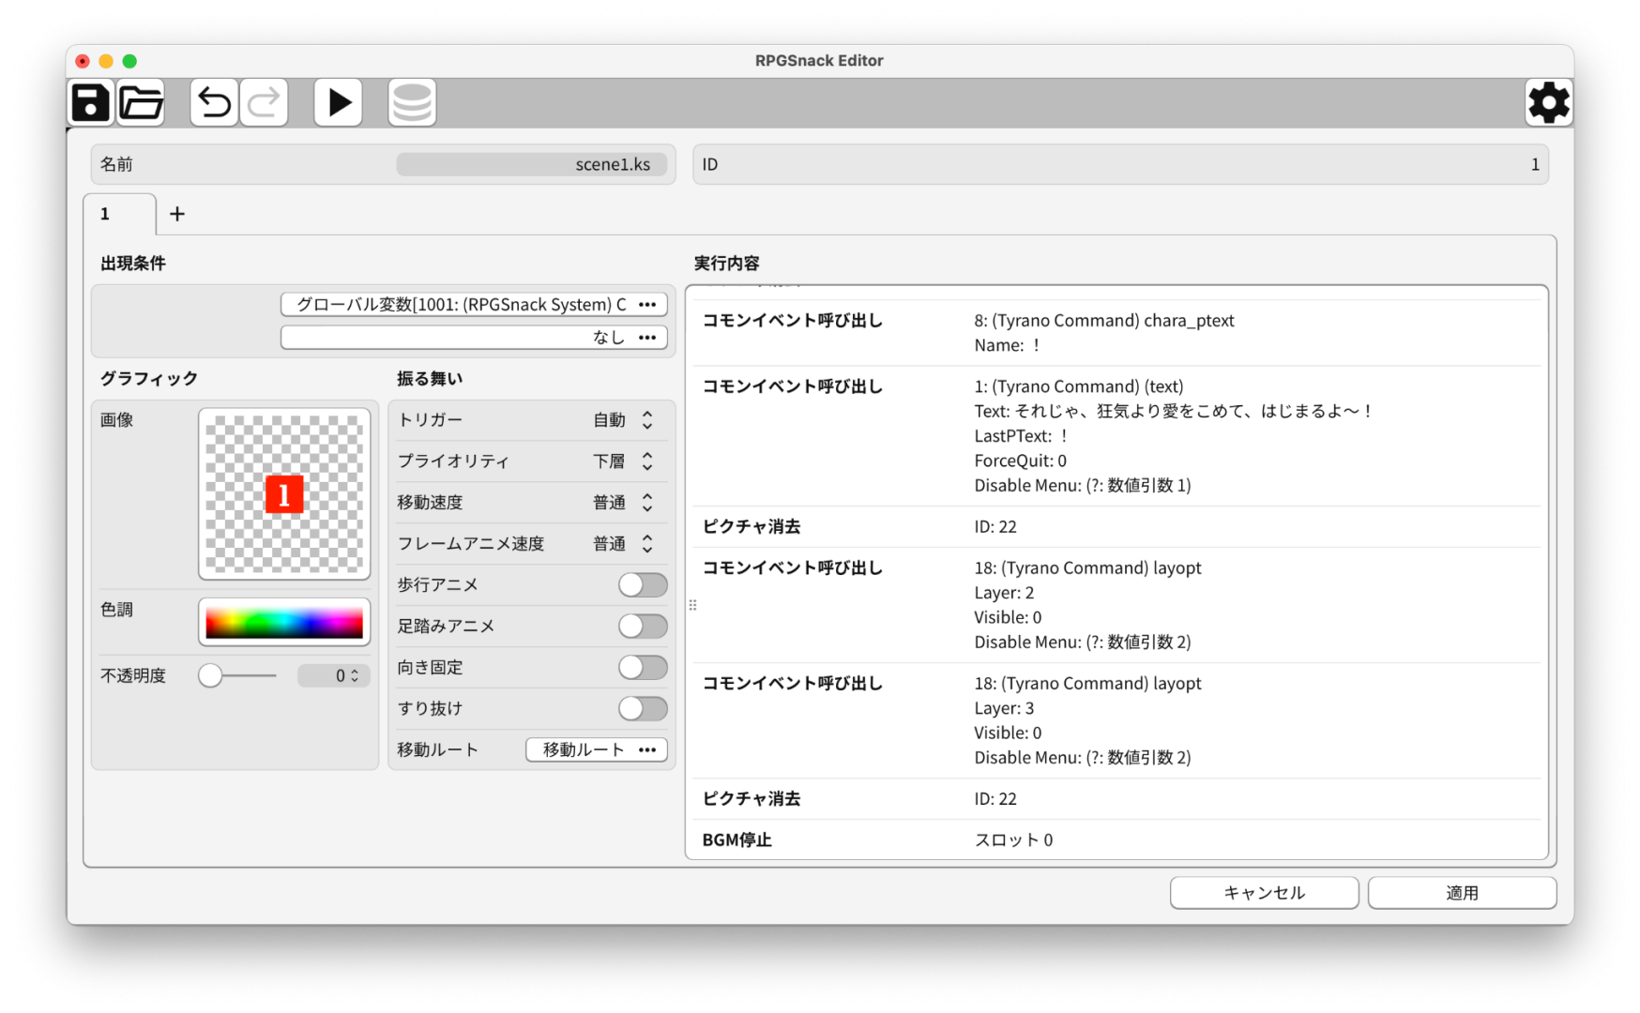Click the 適用 button

point(1462,893)
